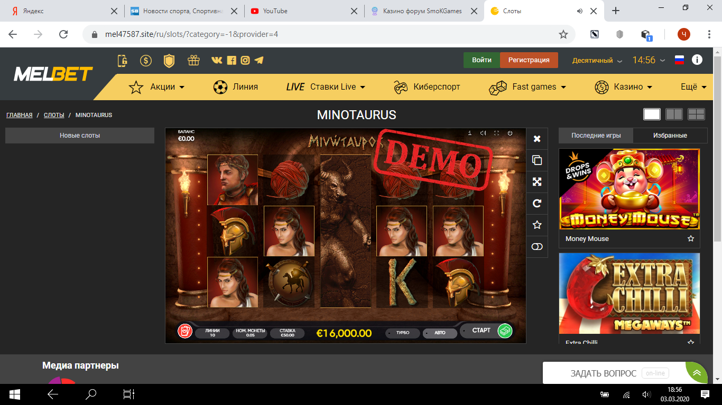Open the Facebook social link
Image resolution: width=722 pixels, height=405 pixels.
pos(231,60)
